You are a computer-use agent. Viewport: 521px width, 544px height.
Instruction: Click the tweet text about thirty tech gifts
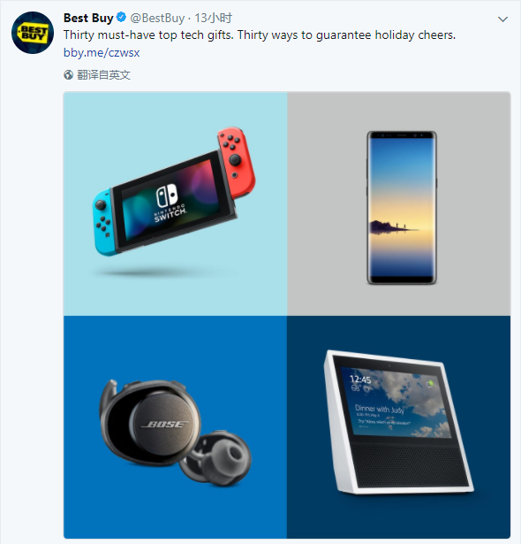pos(260,35)
